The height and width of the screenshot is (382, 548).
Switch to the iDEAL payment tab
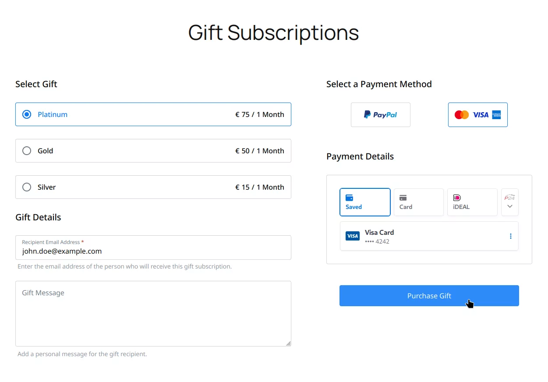click(x=472, y=202)
